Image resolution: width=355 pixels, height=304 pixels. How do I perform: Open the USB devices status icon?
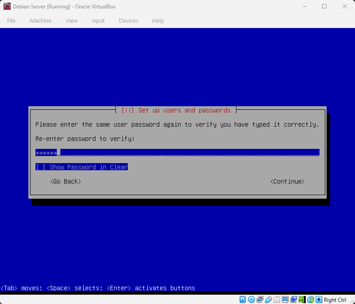[x=268, y=300]
